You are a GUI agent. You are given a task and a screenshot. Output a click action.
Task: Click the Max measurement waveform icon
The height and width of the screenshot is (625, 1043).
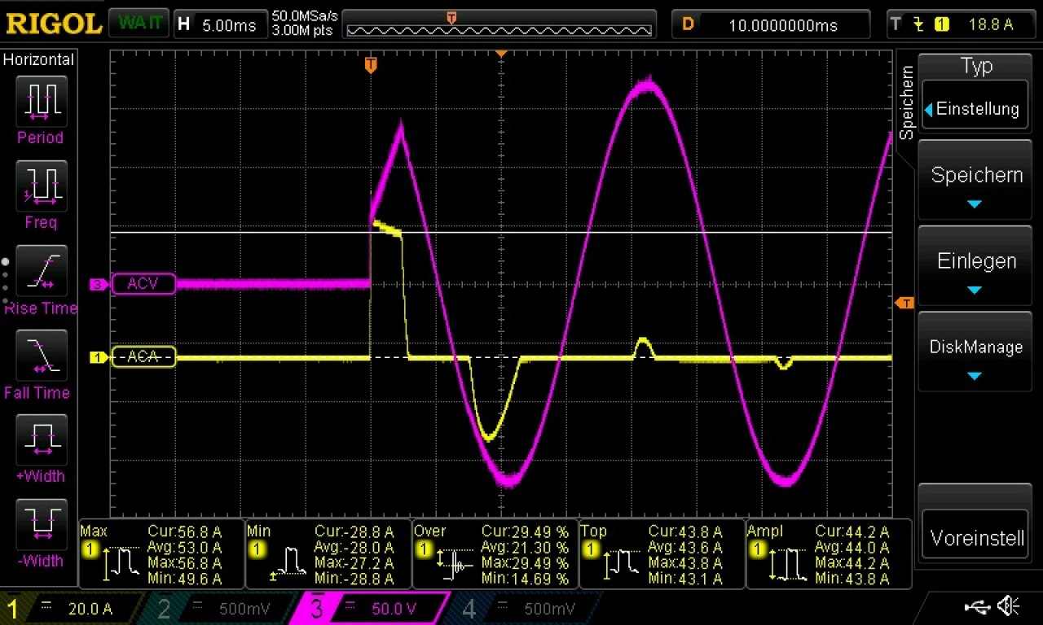point(123,565)
